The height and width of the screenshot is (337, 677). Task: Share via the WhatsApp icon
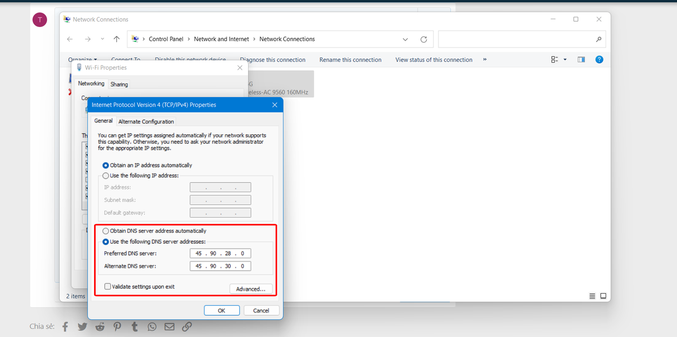[x=152, y=326]
